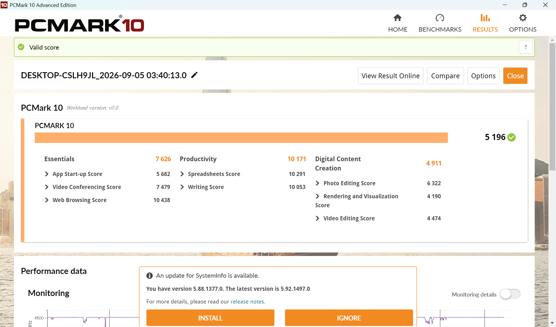The height and width of the screenshot is (327, 556).
Task: Click View Result Online button
Action: tap(391, 76)
